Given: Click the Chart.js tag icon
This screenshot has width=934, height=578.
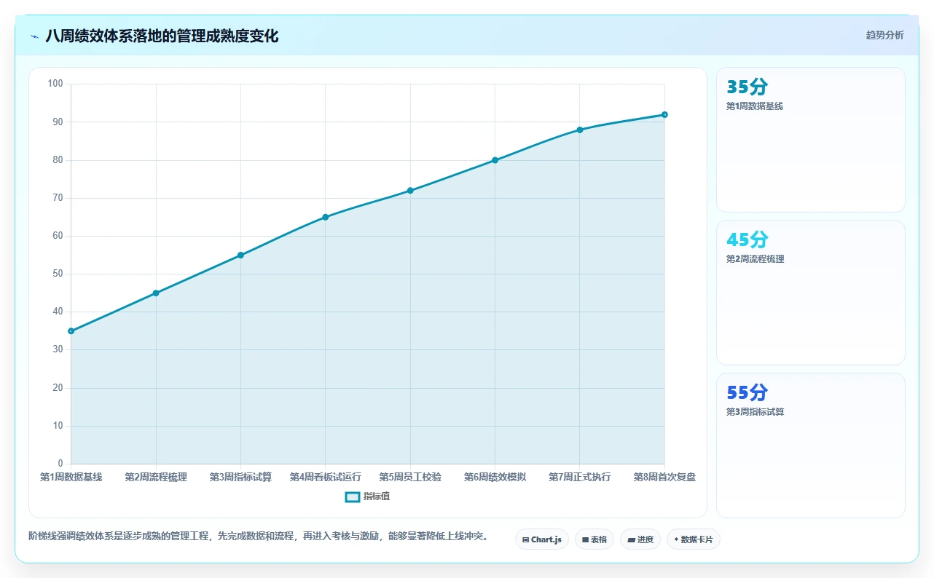Looking at the screenshot, I should [x=525, y=540].
